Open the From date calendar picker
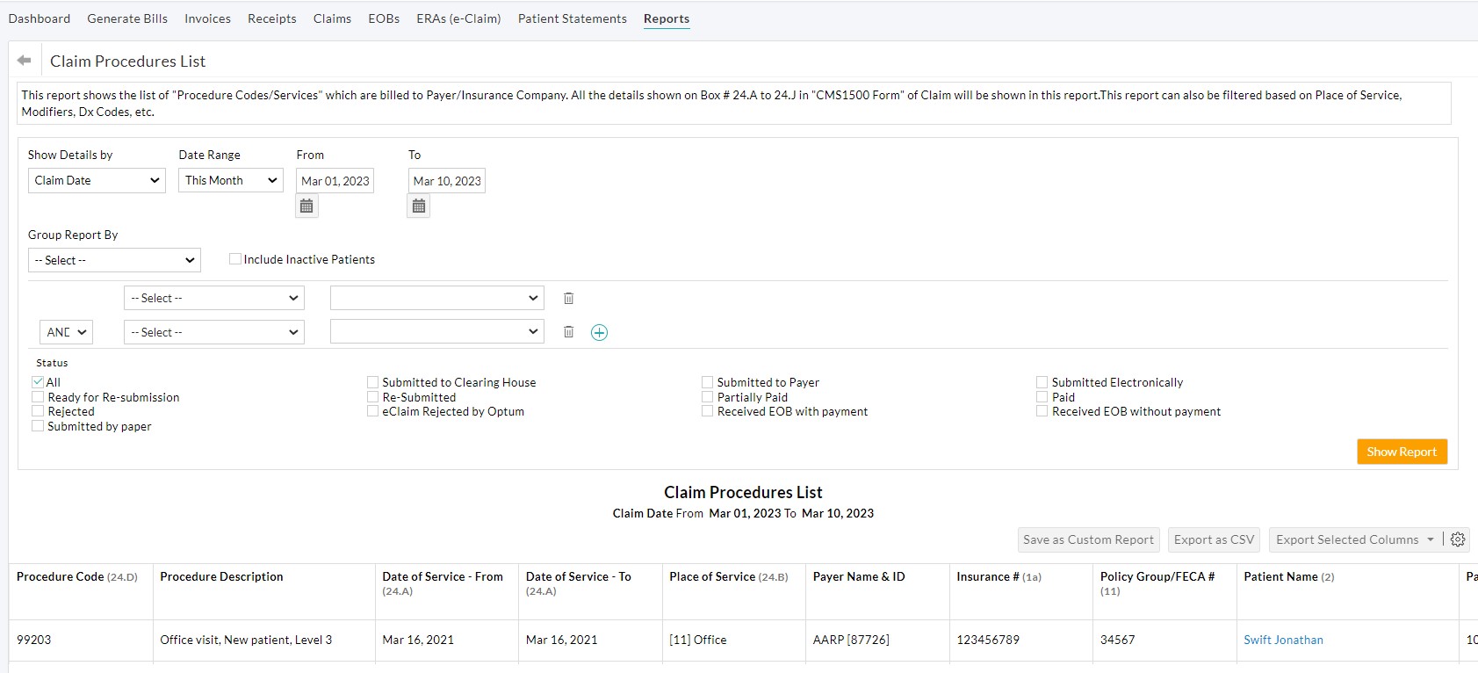The image size is (1478, 673). point(306,206)
